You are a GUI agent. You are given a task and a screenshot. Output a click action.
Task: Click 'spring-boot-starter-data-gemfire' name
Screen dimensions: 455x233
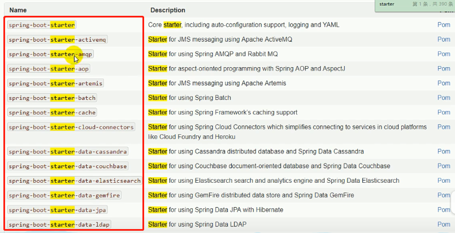(64, 195)
